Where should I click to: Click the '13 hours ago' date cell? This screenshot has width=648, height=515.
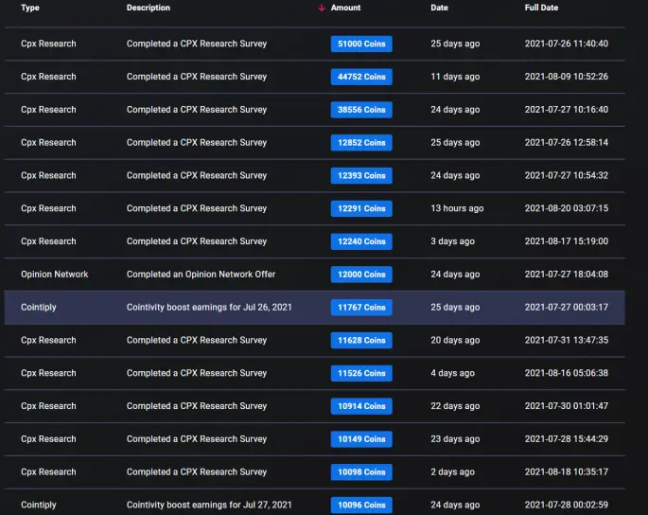click(x=457, y=208)
